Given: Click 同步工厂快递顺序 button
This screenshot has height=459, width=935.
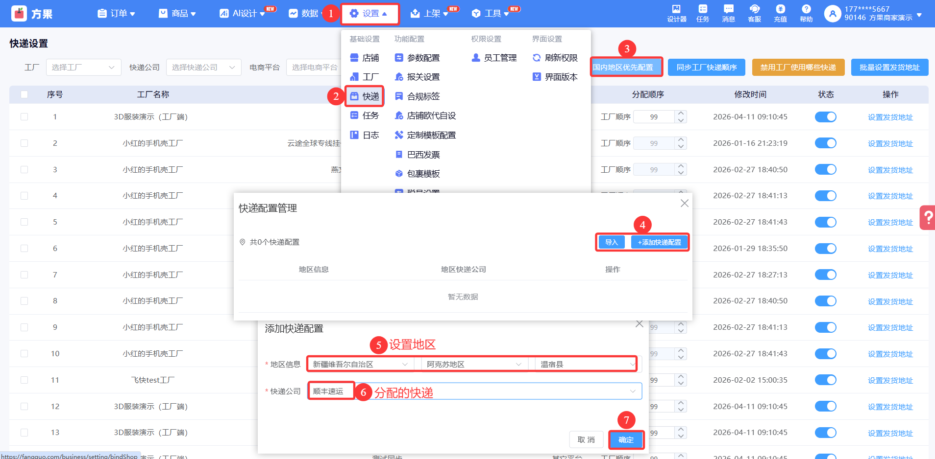Looking at the screenshot, I should click(x=707, y=68).
